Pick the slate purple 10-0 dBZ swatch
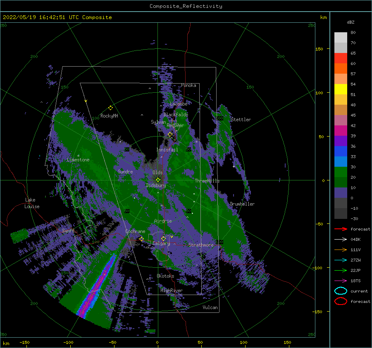 click(341, 193)
